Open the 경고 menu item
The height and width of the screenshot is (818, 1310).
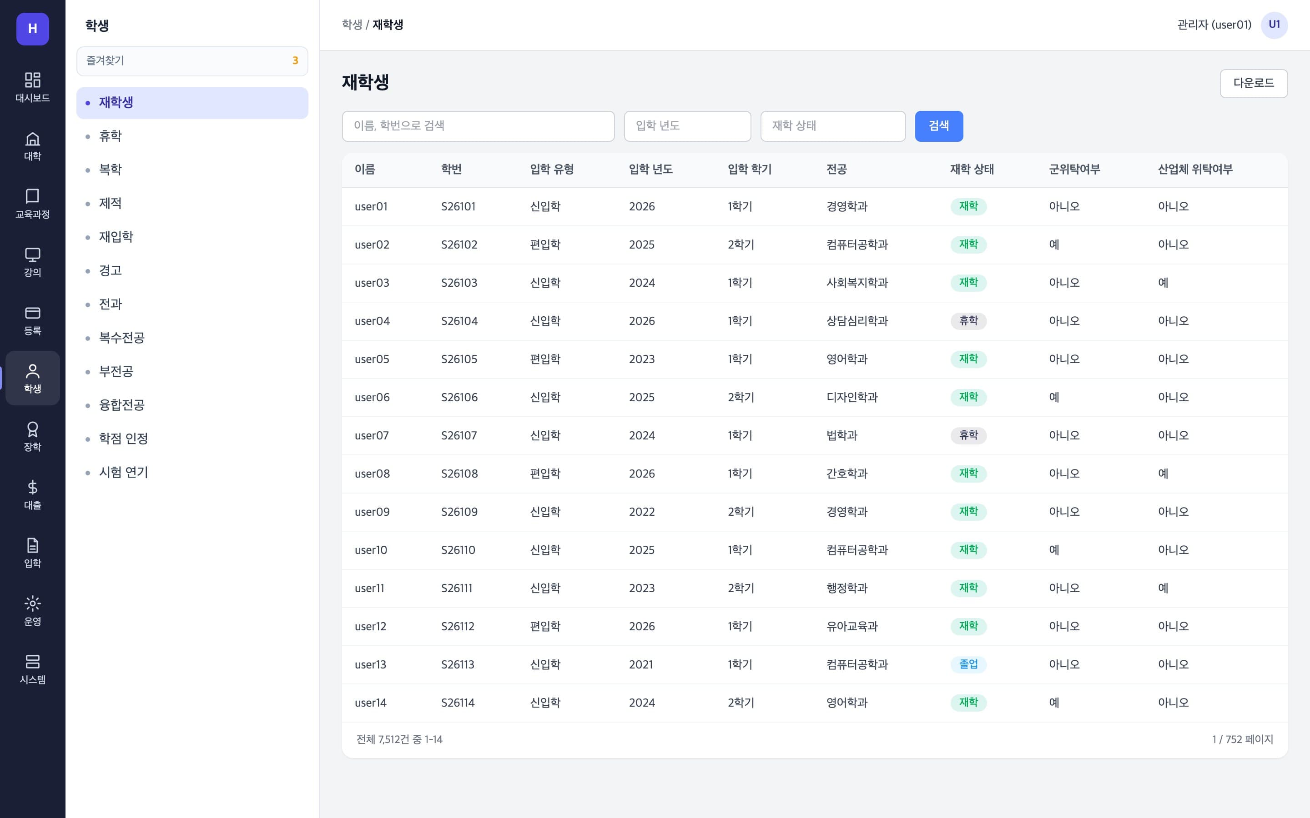click(192, 270)
